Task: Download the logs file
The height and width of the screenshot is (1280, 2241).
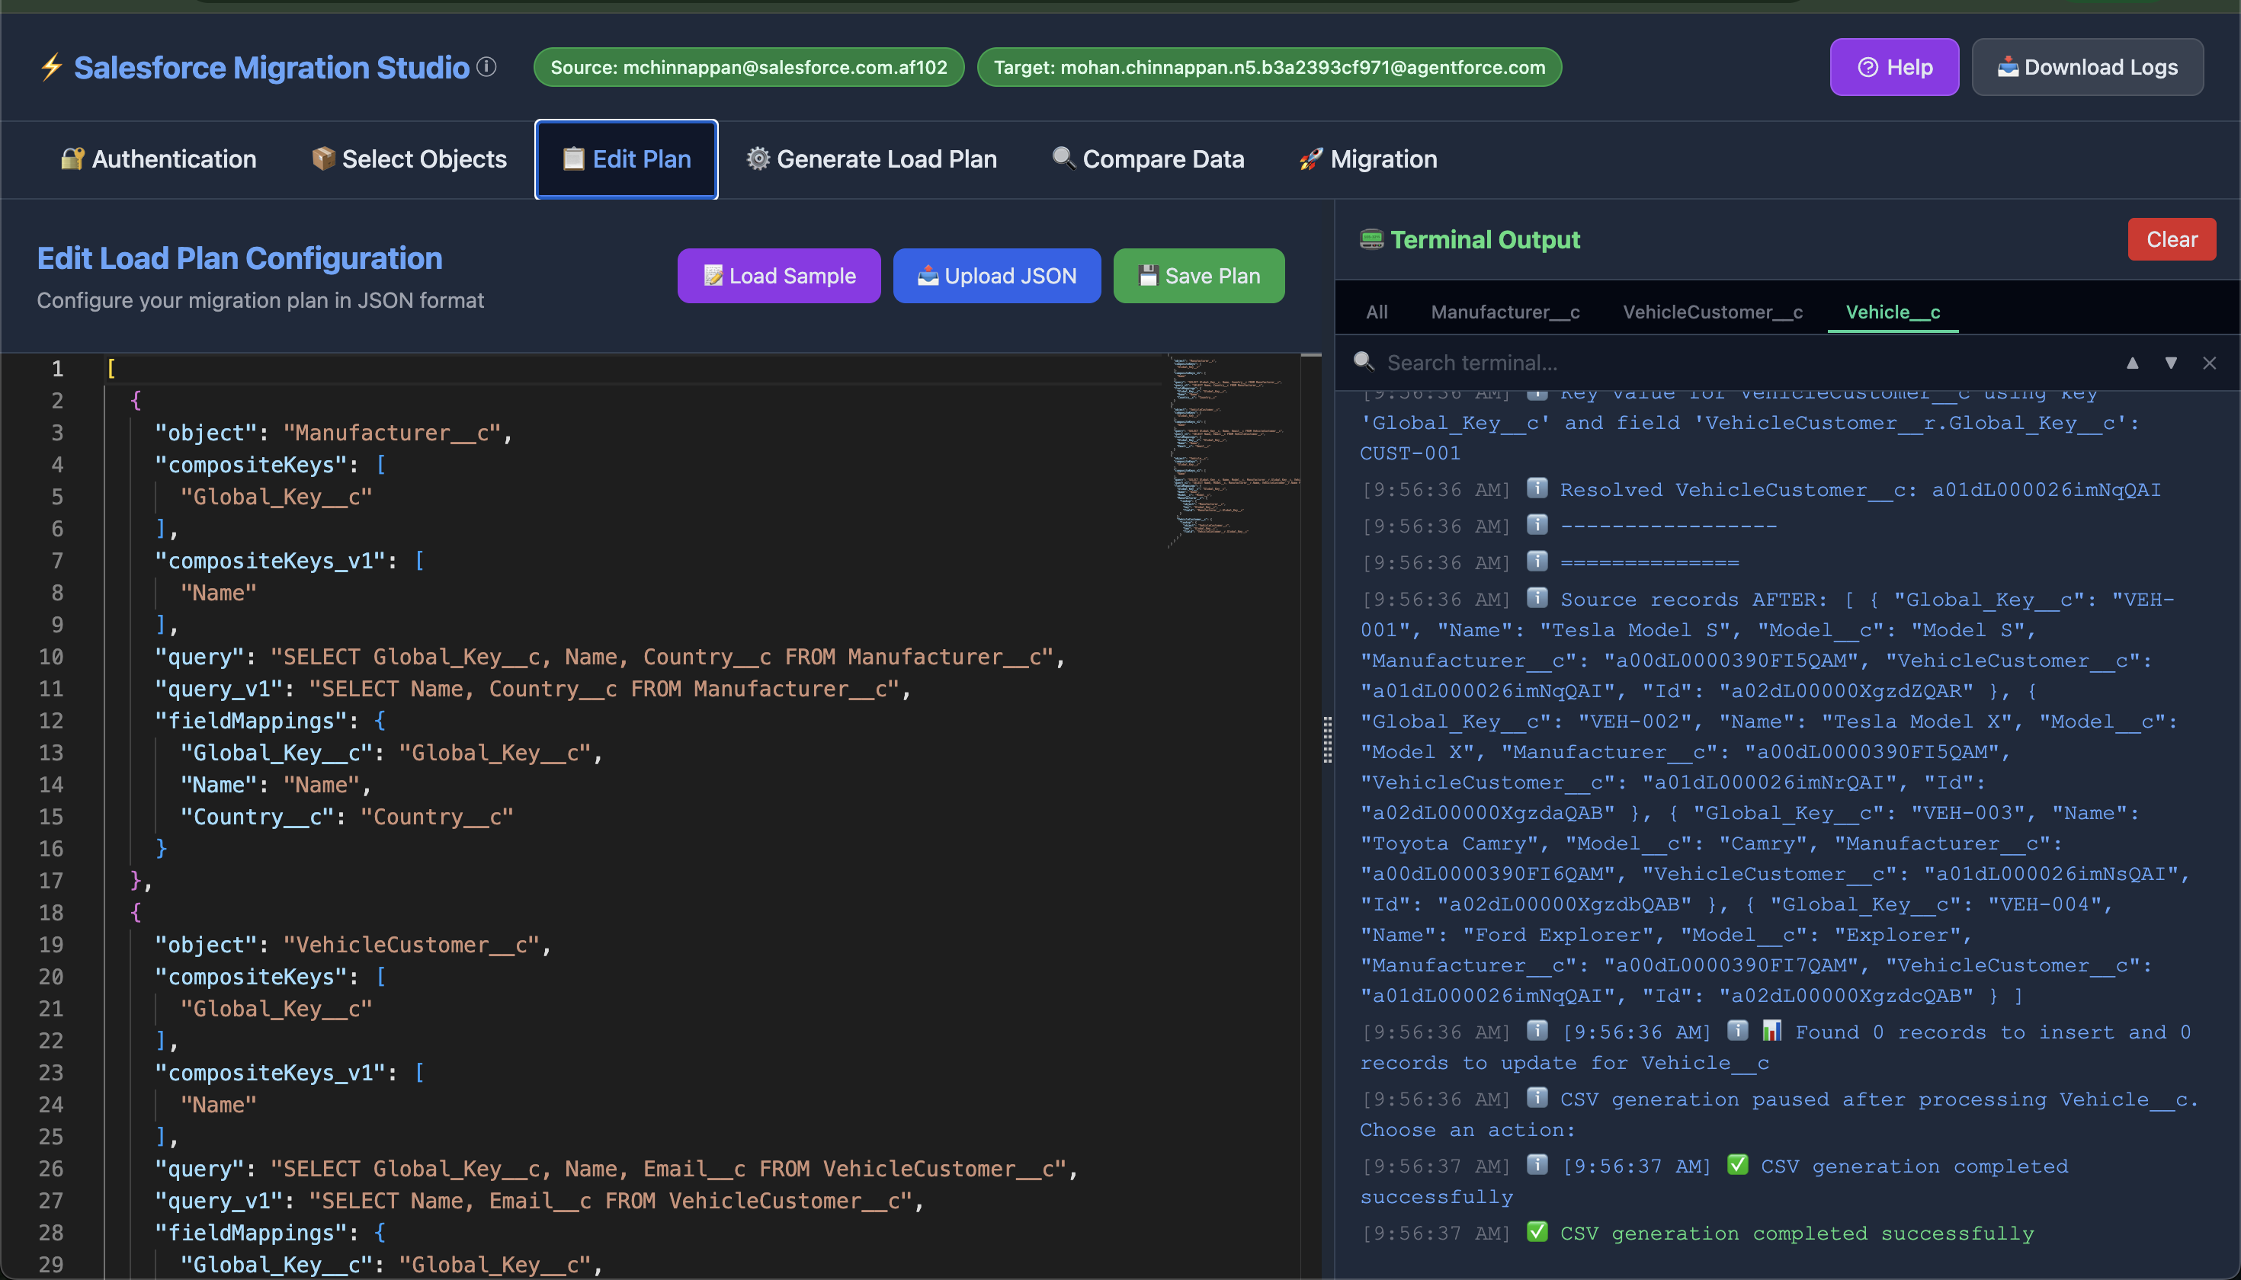Action: [x=2087, y=67]
